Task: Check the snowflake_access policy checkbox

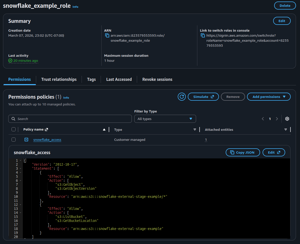Action: pos(14,140)
